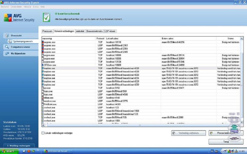Image resolution: width=247 pixels, height=154 pixels.
Task: Select the mcrdsvc.exe row
Action: [141, 101]
